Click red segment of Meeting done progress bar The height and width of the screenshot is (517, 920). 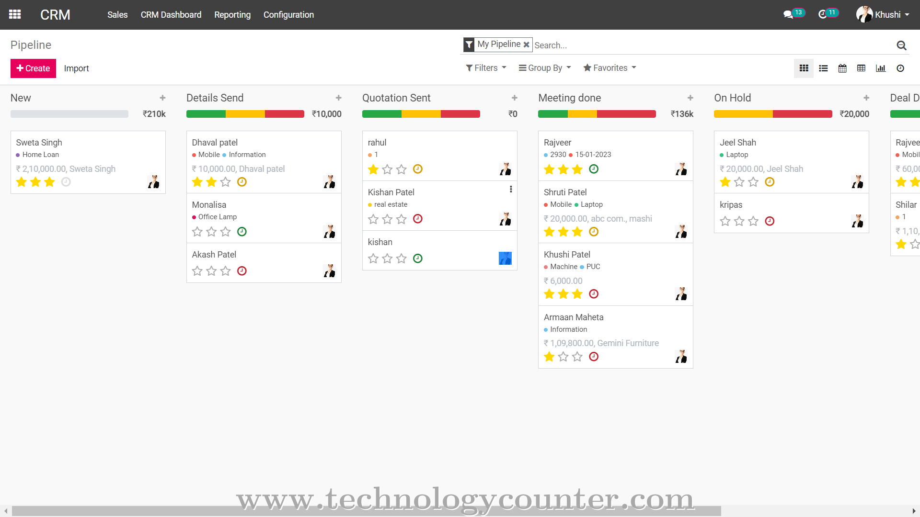(x=626, y=114)
